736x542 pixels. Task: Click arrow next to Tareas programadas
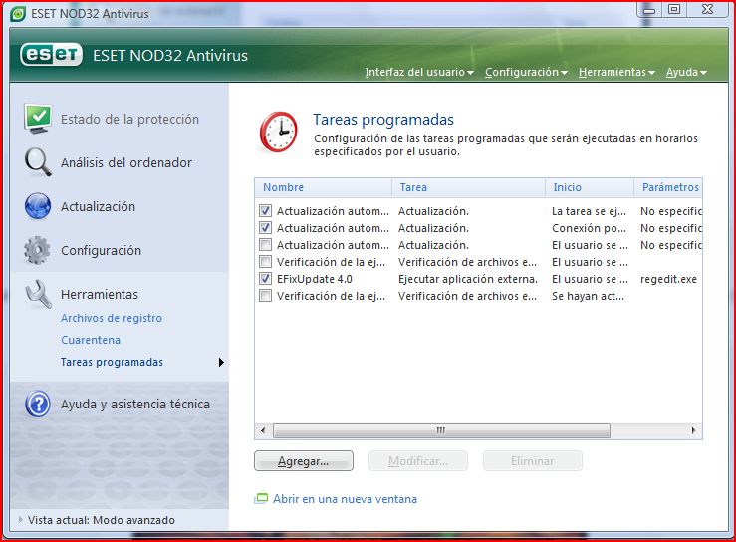click(x=221, y=362)
